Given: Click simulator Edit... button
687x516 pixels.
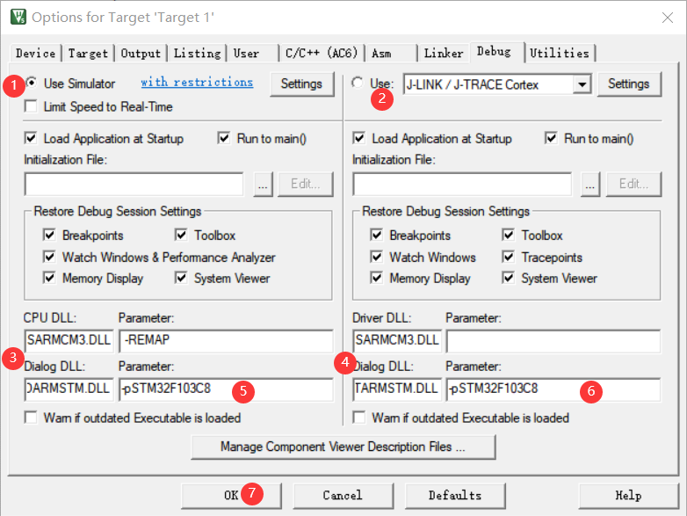Looking at the screenshot, I should tap(306, 184).
